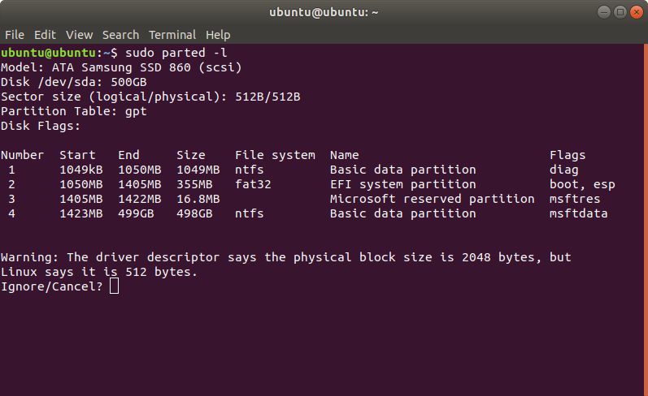Click the cursor after Ignore/Cancel? prompt

[114, 286]
